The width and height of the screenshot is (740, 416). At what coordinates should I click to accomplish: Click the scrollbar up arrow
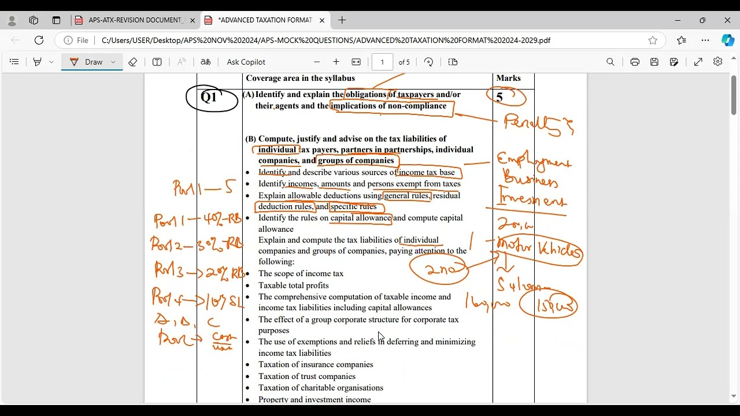click(734, 58)
